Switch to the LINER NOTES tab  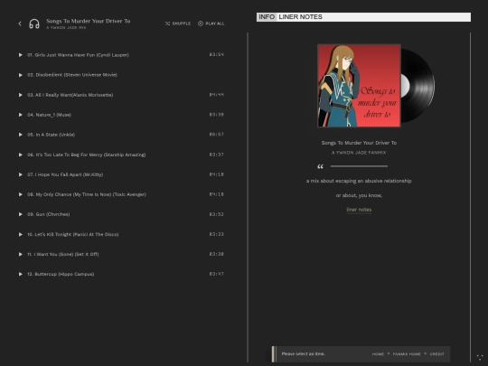300,17
